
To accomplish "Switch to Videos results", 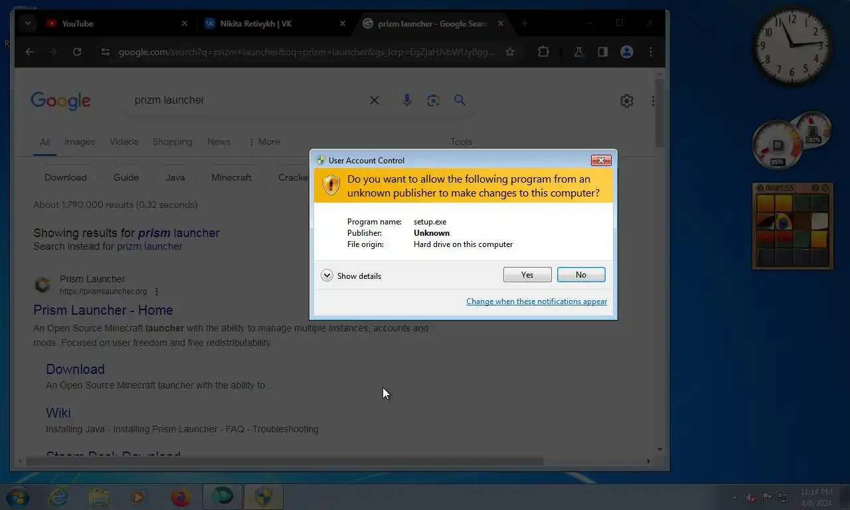I will click(124, 141).
